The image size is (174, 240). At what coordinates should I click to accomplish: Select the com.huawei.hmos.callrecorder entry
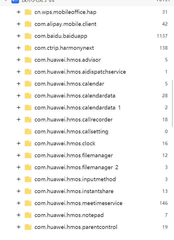(73, 119)
